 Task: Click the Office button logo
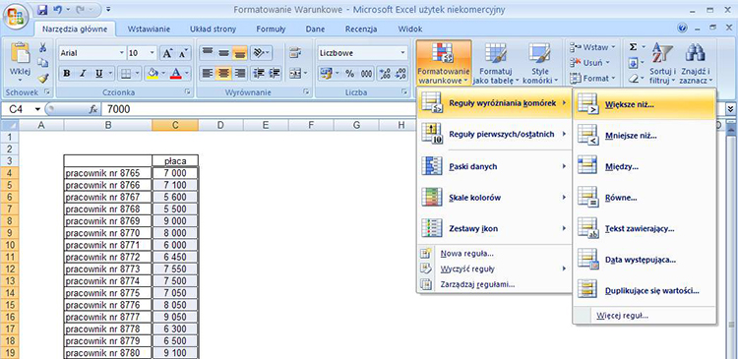click(16, 17)
